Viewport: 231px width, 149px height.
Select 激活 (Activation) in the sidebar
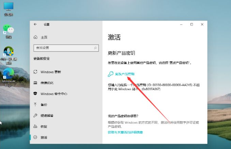pyautogui.click(x=44, y=137)
